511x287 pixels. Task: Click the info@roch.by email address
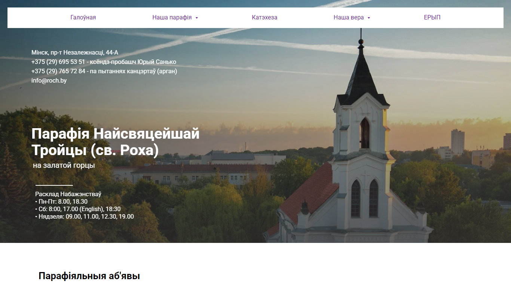coord(49,81)
